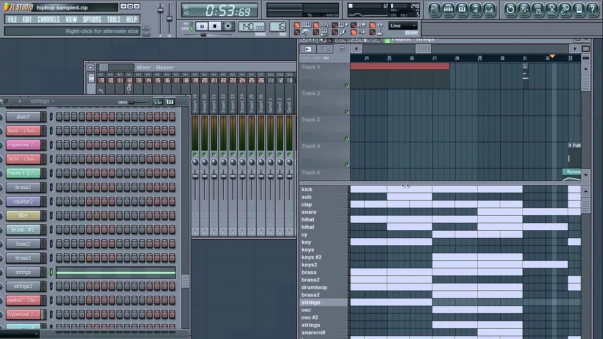Open the EDIT menu
This screenshot has width=603, height=339.
(x=27, y=19)
